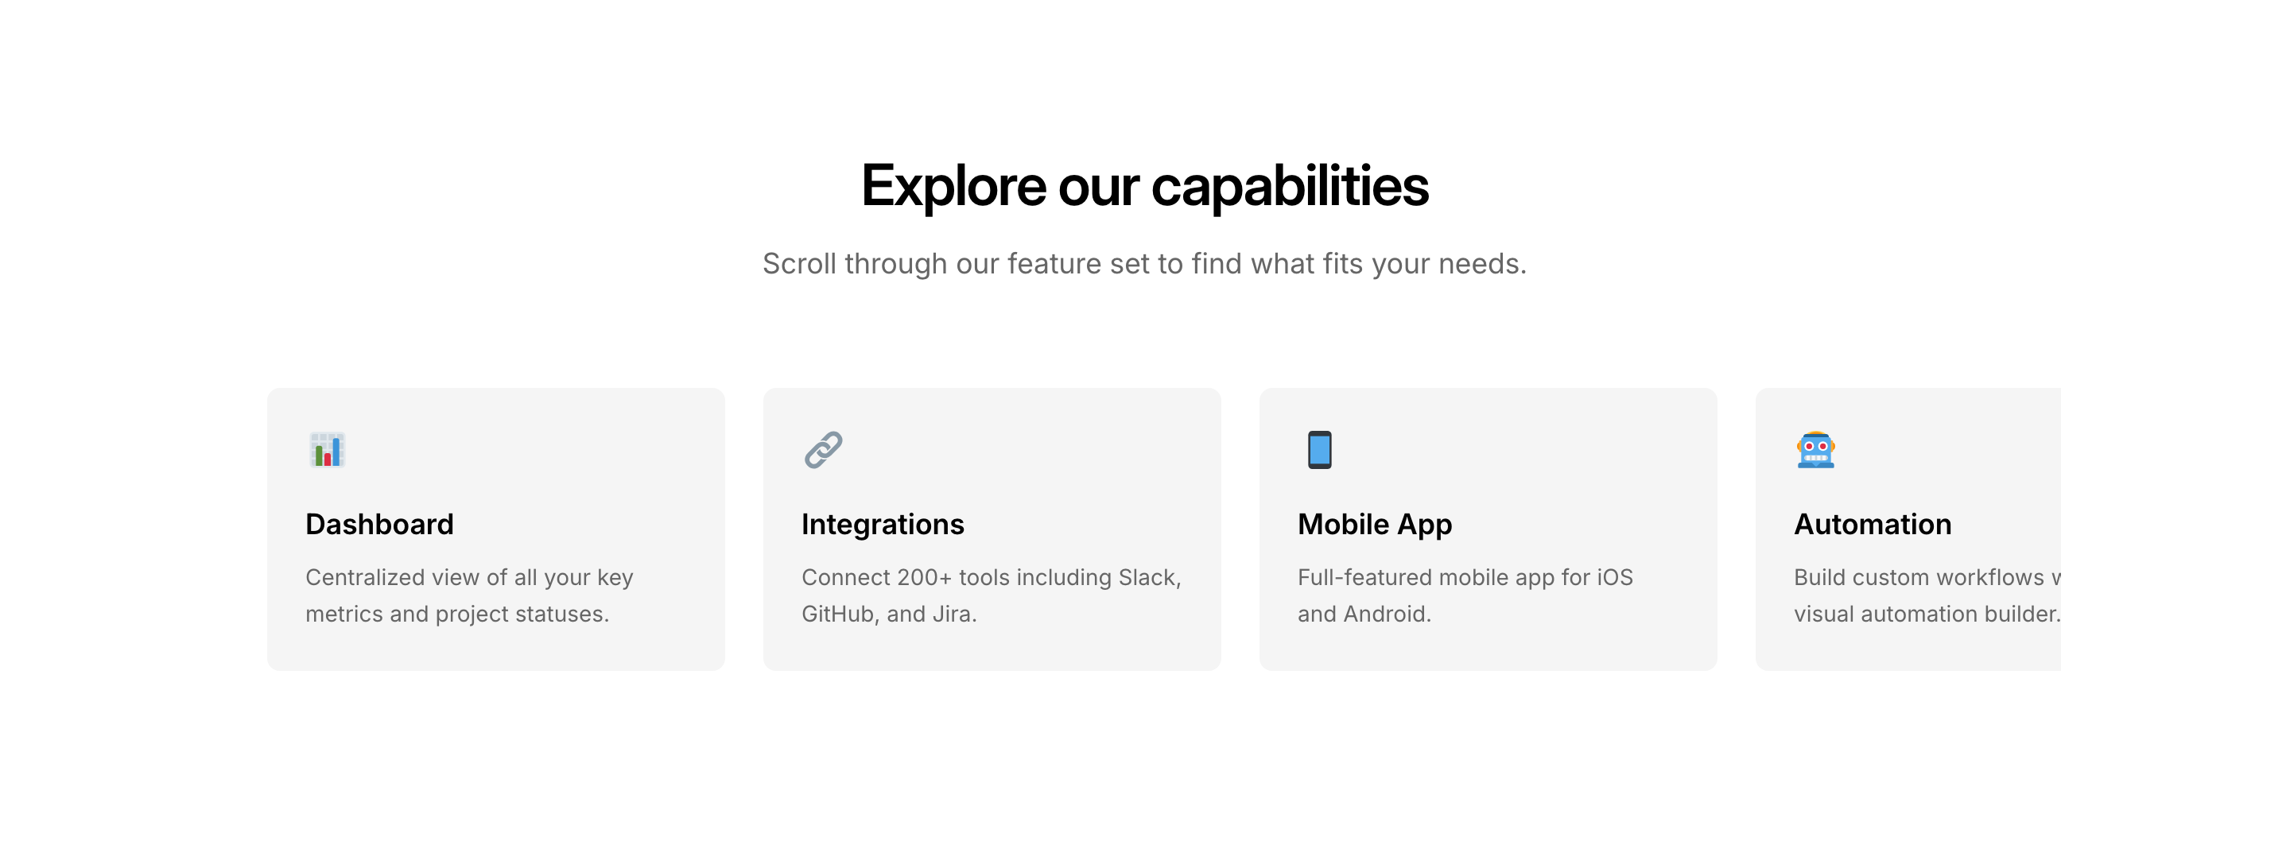Image resolution: width=2290 pixels, height=849 pixels.
Task: Click the "and Android." text line
Action: click(x=1364, y=614)
